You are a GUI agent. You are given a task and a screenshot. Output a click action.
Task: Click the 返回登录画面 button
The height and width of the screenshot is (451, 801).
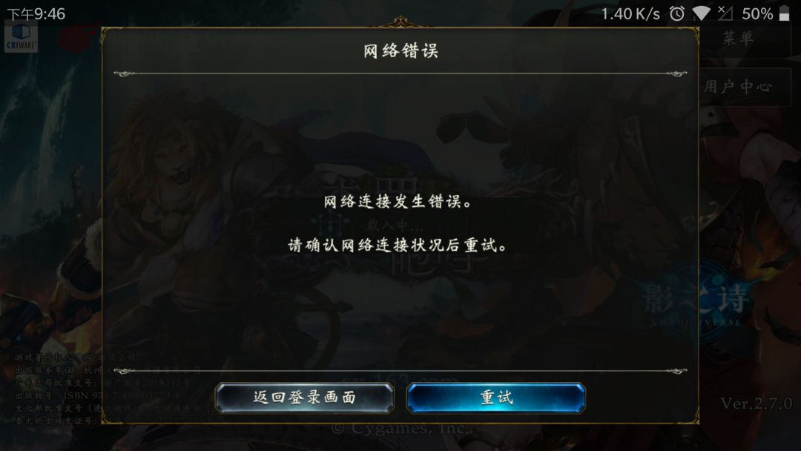[x=305, y=398]
